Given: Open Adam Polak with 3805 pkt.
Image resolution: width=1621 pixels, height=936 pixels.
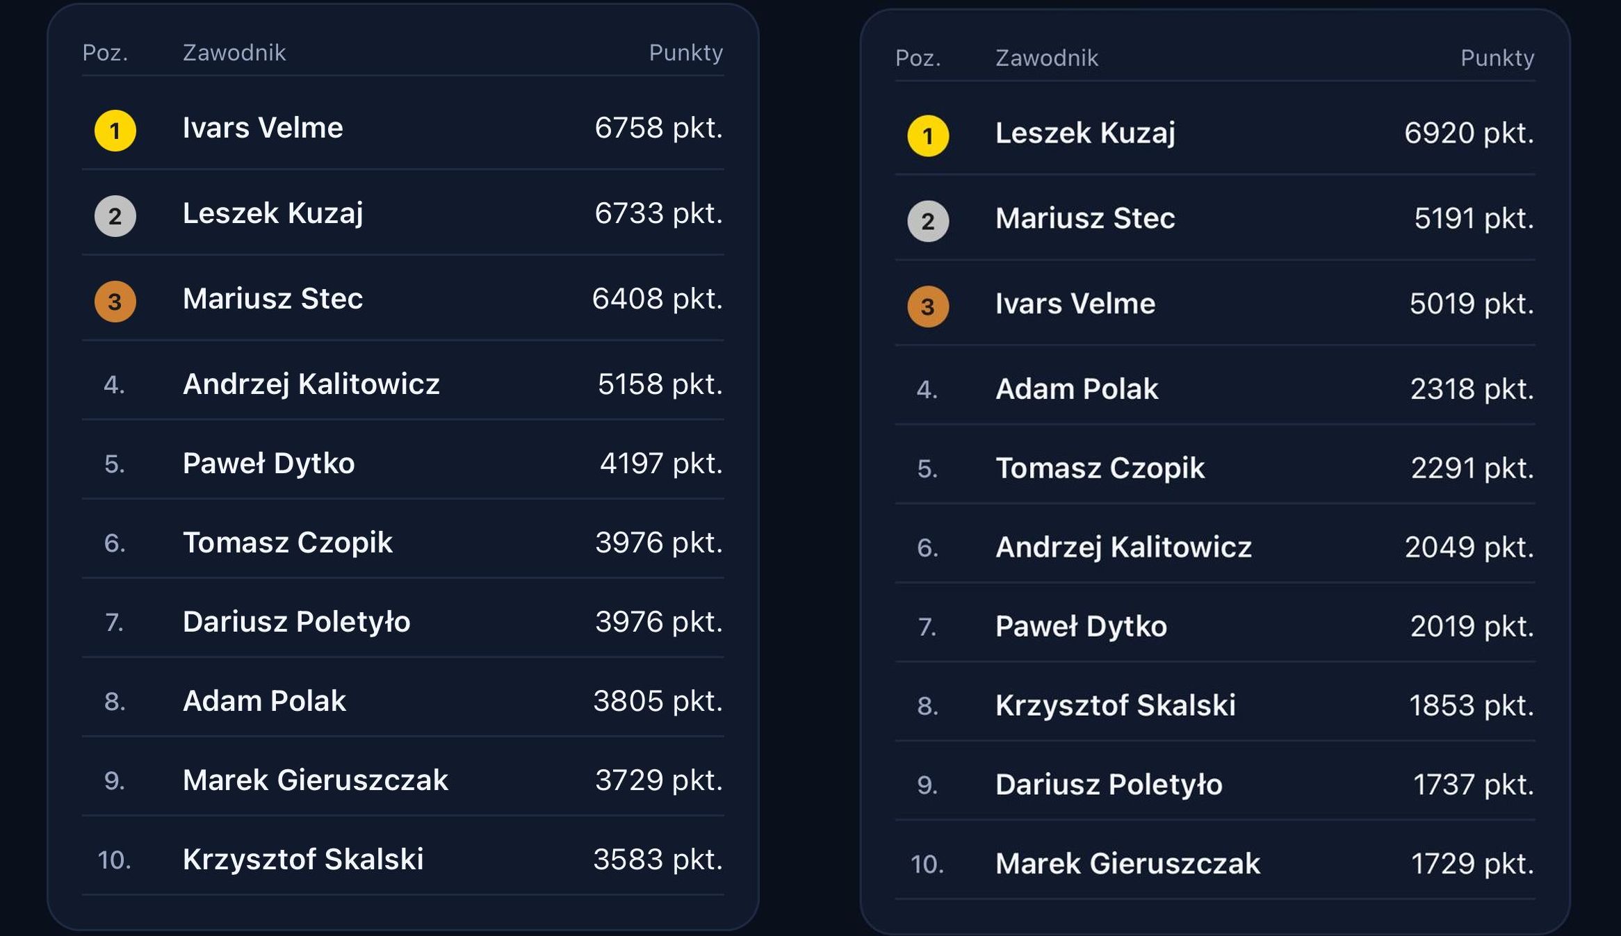Looking at the screenshot, I should [x=264, y=701].
